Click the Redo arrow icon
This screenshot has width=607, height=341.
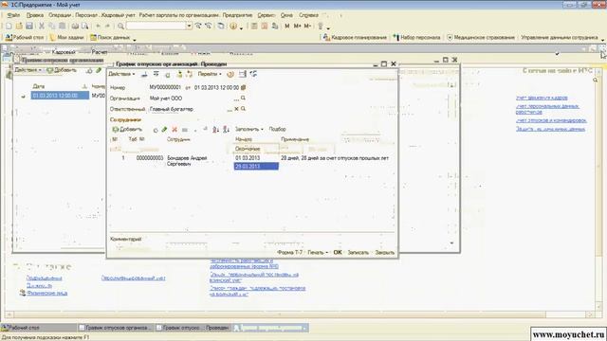click(107, 26)
